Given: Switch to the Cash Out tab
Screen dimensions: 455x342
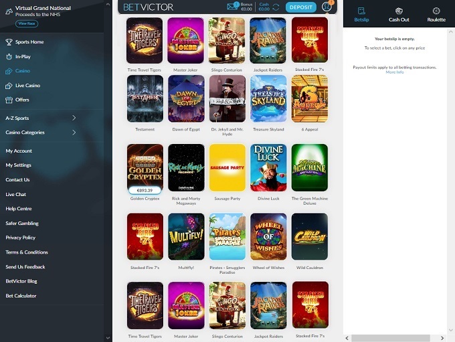Looking at the screenshot, I should [x=399, y=14].
